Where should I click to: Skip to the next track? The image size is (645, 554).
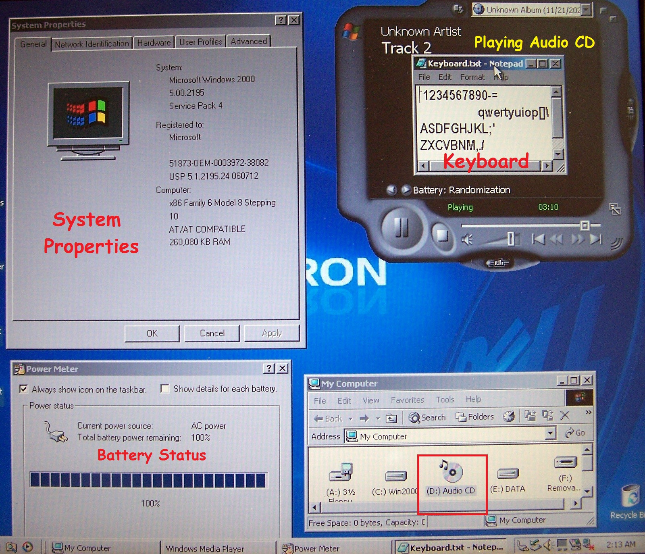tap(596, 239)
